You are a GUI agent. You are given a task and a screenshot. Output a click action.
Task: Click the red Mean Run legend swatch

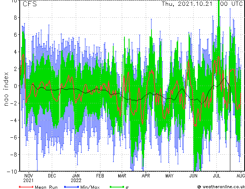point(26,187)
